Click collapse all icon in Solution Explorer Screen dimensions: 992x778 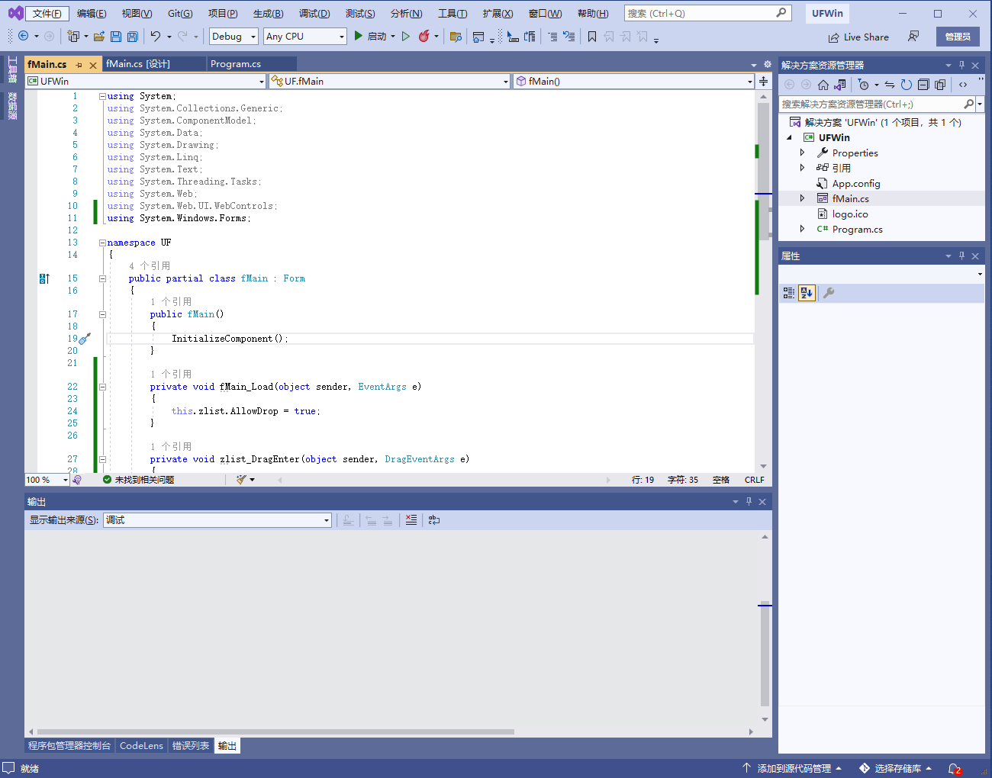pos(923,85)
